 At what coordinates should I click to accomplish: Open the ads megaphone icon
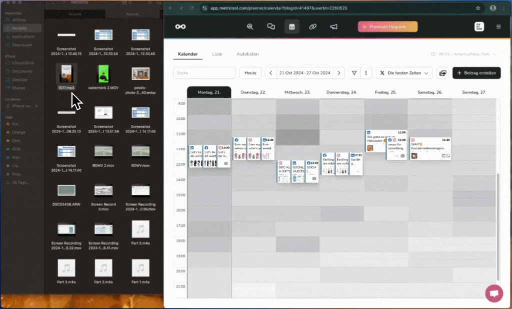333,26
